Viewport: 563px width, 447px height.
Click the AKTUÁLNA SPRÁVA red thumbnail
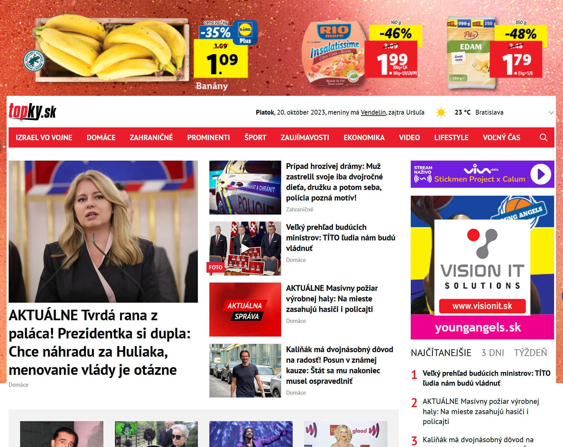click(x=245, y=309)
